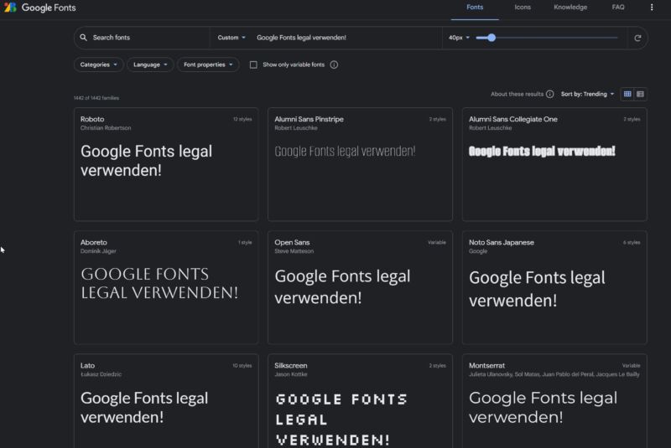Screen dimensions: 671x448
Task: Enable Show only variable fonts checkbox
Action: pyautogui.click(x=253, y=65)
